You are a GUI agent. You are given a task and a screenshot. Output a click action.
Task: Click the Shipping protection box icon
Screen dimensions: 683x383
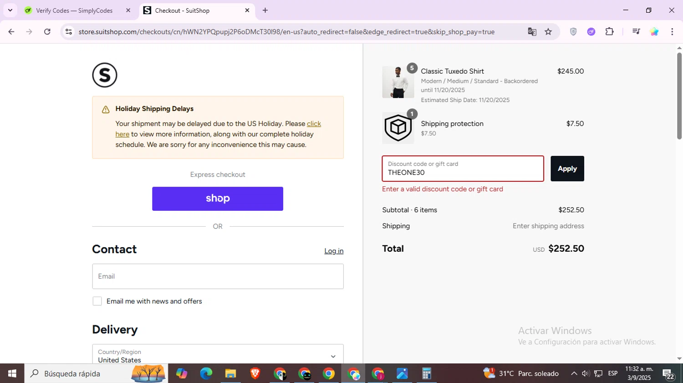coord(398,128)
